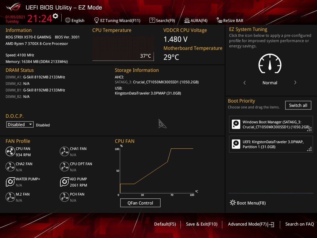
Task: Click the CPU Temperature graph
Action: [123, 48]
